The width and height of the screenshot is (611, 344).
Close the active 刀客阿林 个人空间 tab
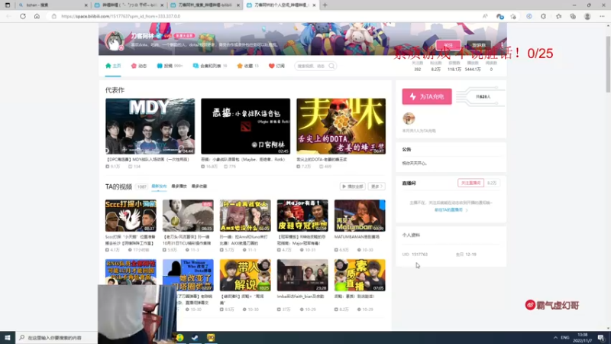(x=314, y=5)
